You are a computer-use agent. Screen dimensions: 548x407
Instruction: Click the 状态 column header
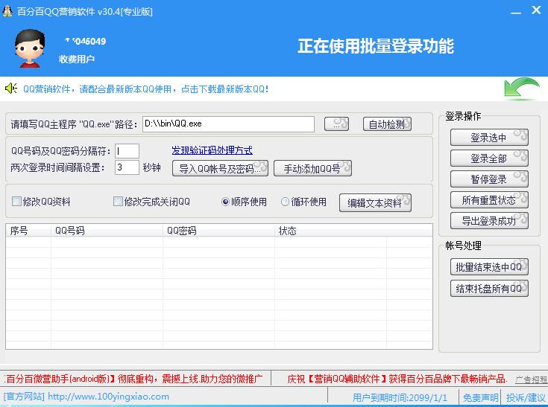coord(330,231)
